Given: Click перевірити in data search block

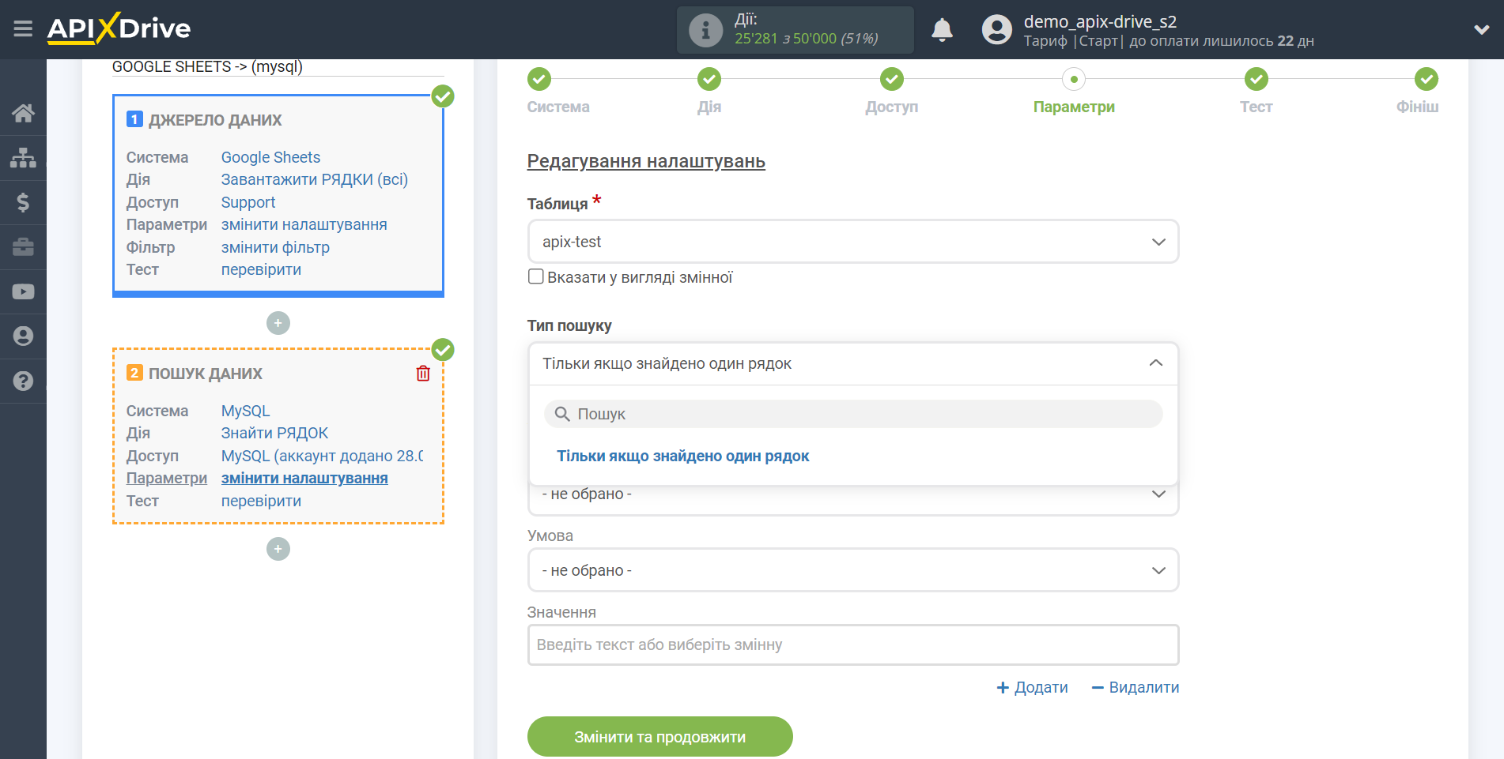Looking at the screenshot, I should point(261,501).
